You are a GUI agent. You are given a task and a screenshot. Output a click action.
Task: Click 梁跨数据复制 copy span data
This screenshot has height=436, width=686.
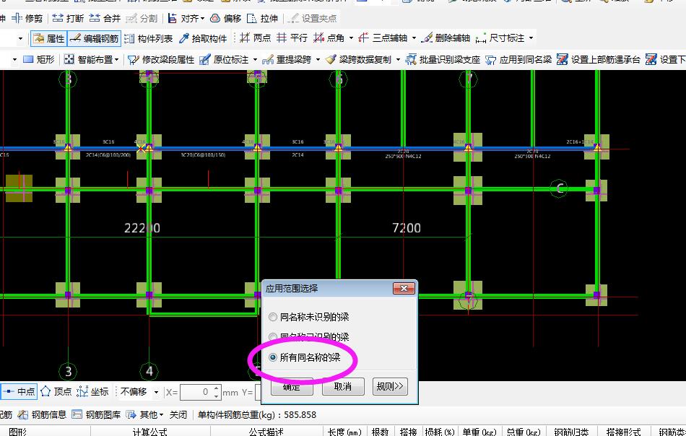point(359,59)
